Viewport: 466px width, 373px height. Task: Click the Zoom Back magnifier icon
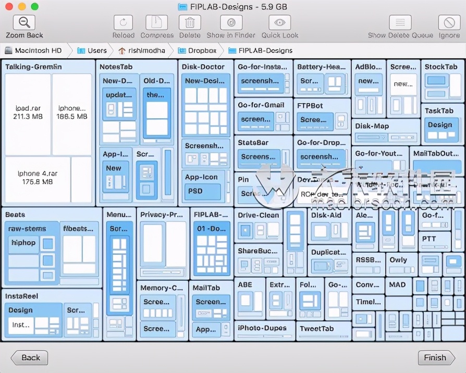pyautogui.click(x=23, y=22)
